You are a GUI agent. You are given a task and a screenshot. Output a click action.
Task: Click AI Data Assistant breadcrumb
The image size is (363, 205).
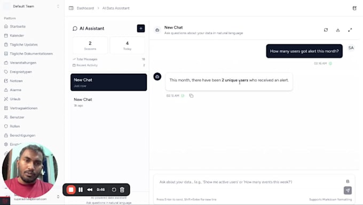tap(116, 8)
